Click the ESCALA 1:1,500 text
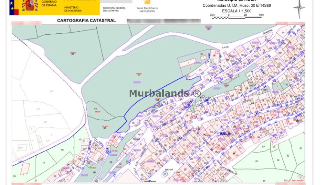This screenshot has height=185, width=329. coord(237,11)
